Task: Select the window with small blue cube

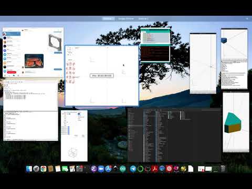Action: (234, 59)
